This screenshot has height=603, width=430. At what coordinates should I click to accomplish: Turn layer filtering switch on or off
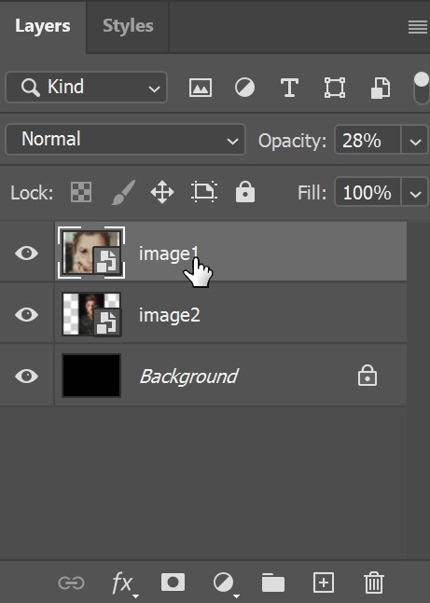tap(422, 88)
